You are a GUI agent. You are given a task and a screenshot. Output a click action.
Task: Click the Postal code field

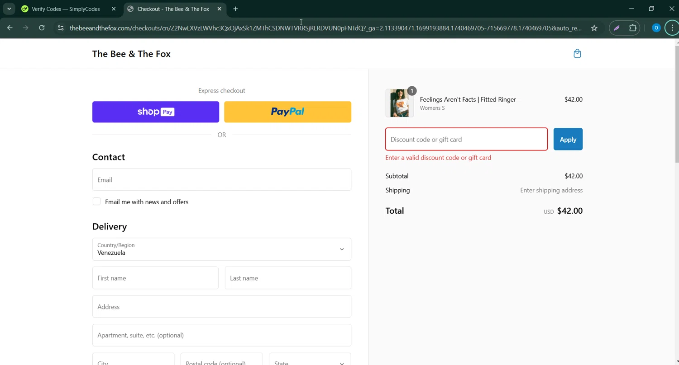pos(222,360)
